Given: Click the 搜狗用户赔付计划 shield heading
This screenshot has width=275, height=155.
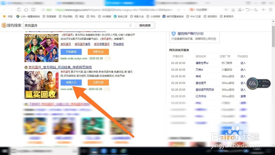Looking at the screenshot, I should pos(190,34).
